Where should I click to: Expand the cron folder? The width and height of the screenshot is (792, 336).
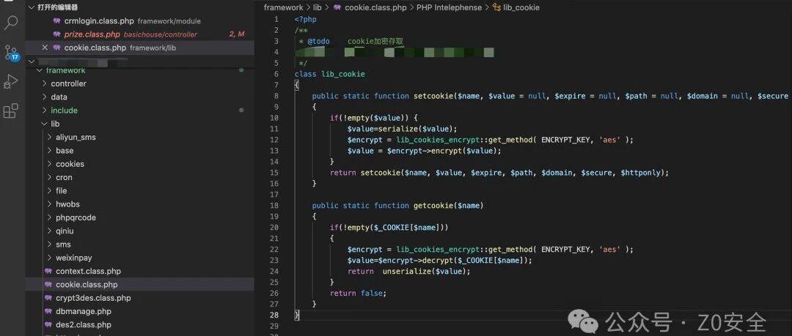click(x=140, y=178)
